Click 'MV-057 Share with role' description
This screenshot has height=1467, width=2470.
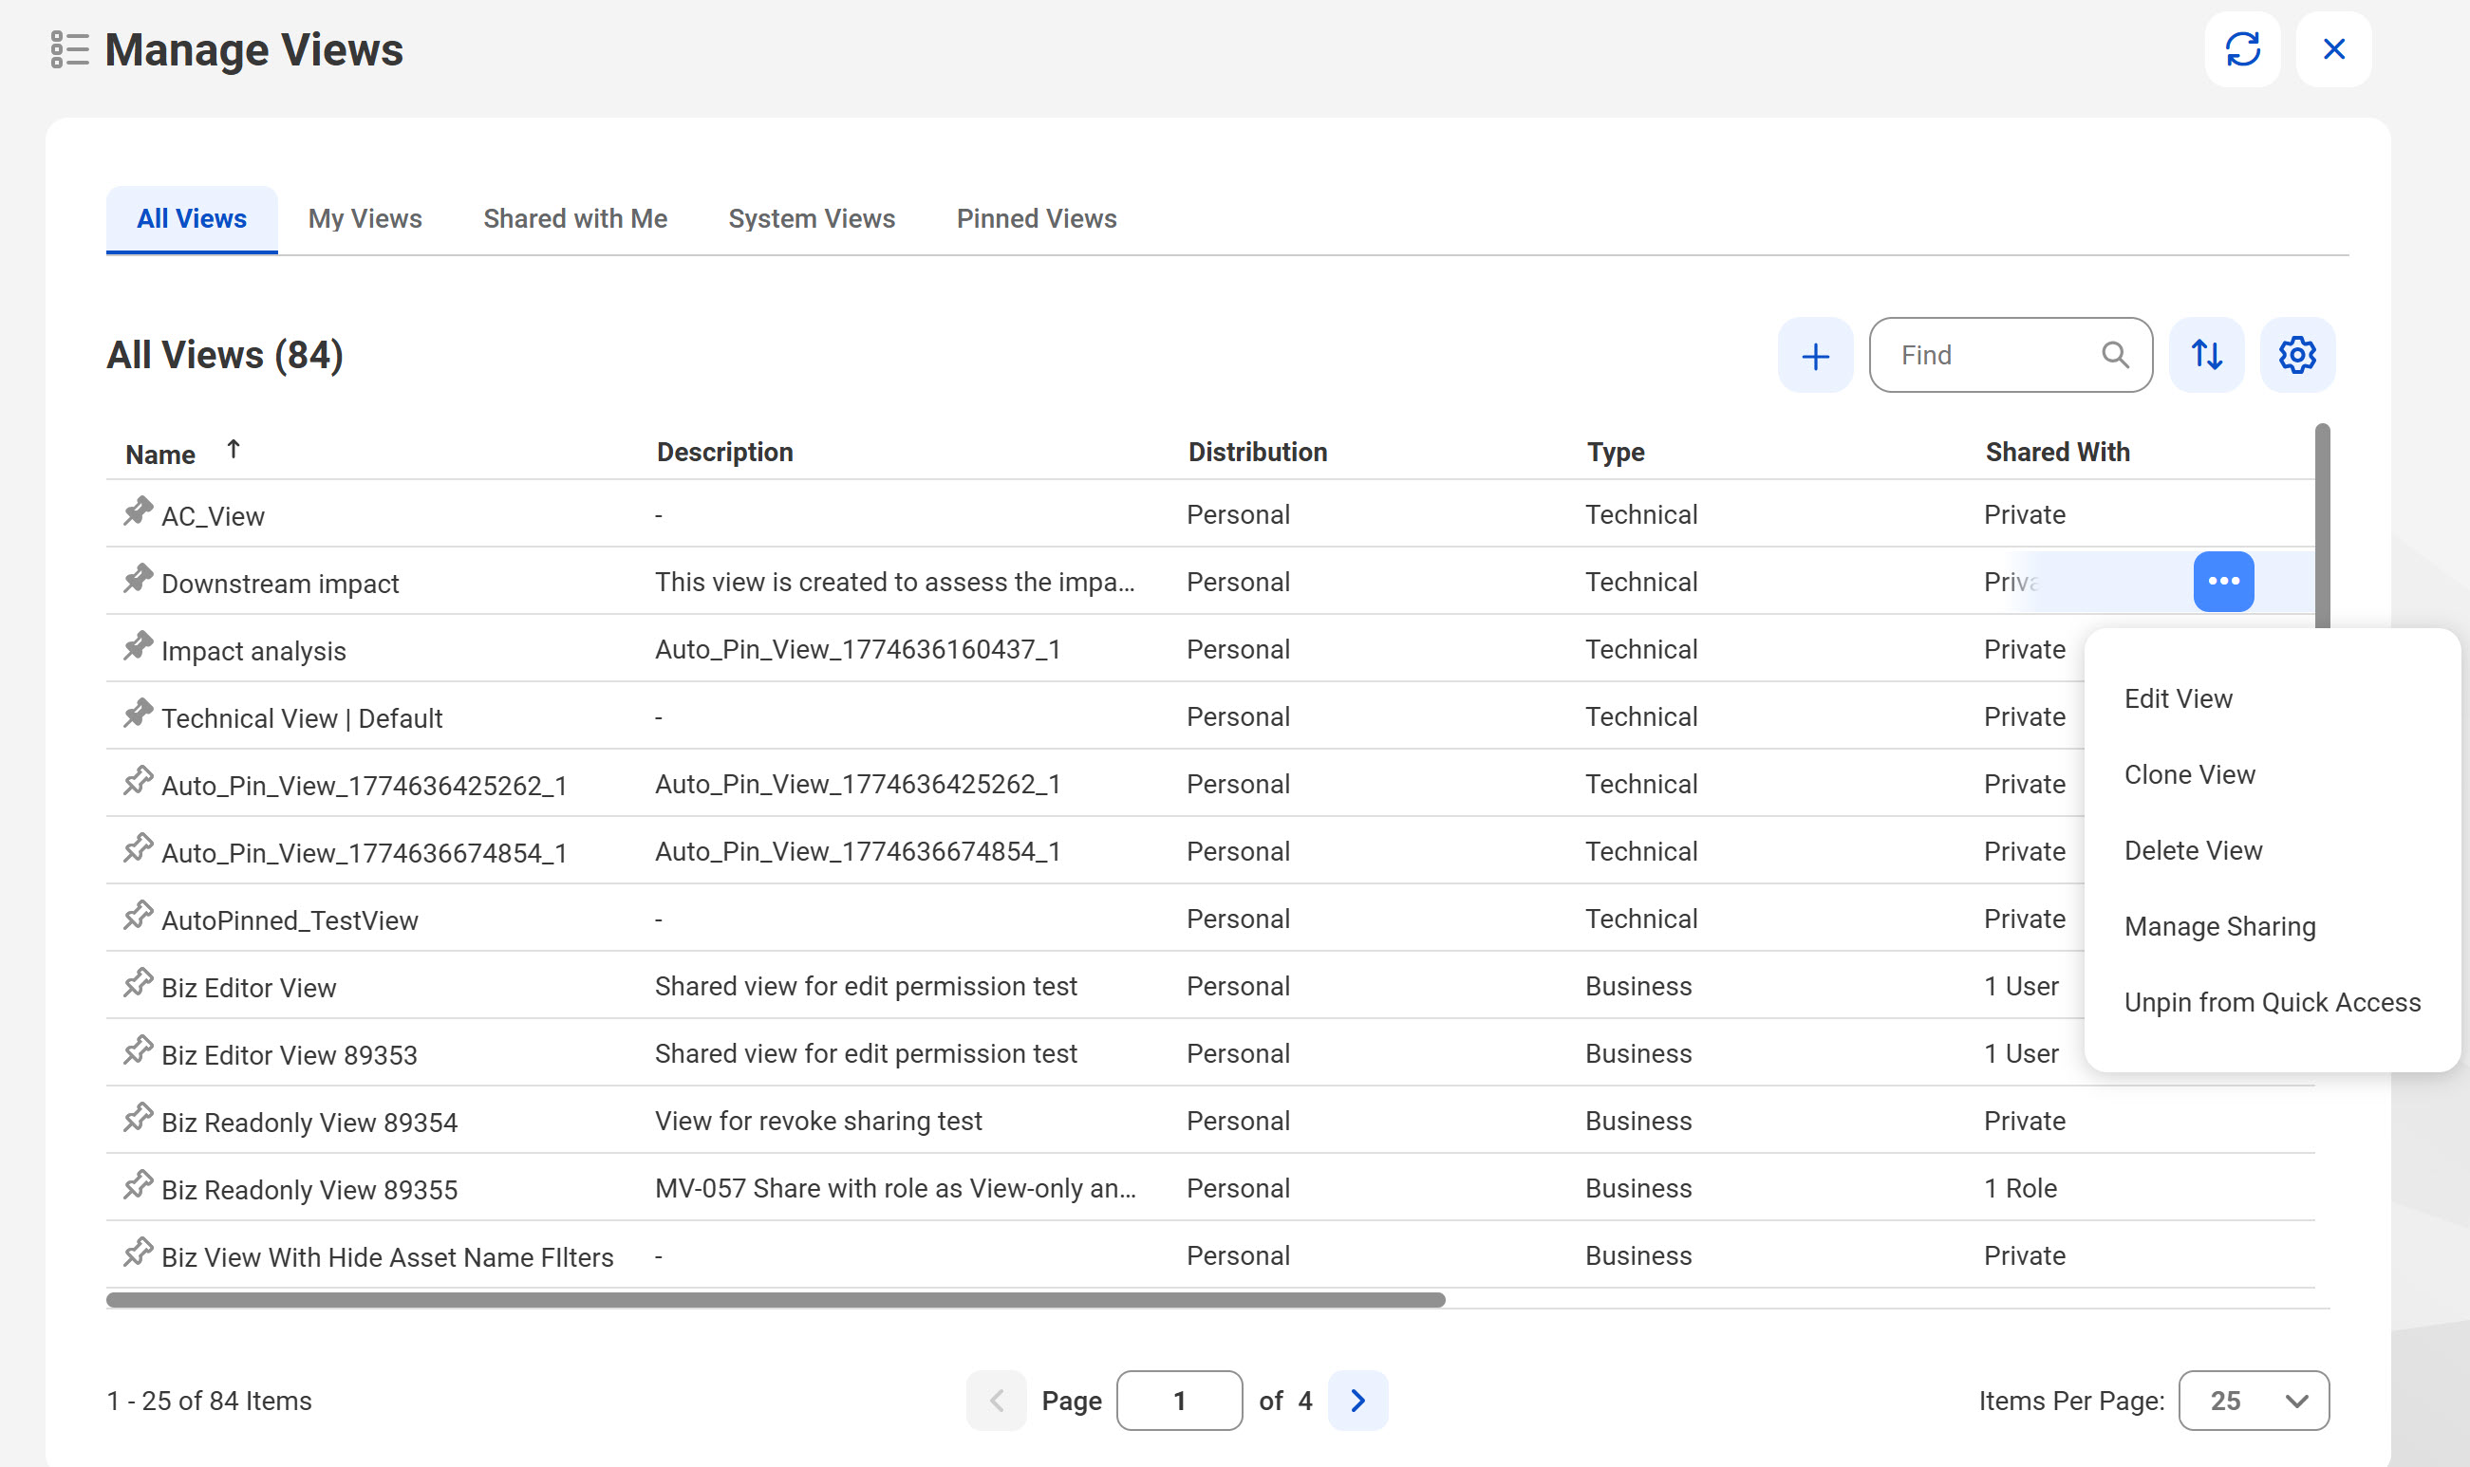(x=895, y=1188)
